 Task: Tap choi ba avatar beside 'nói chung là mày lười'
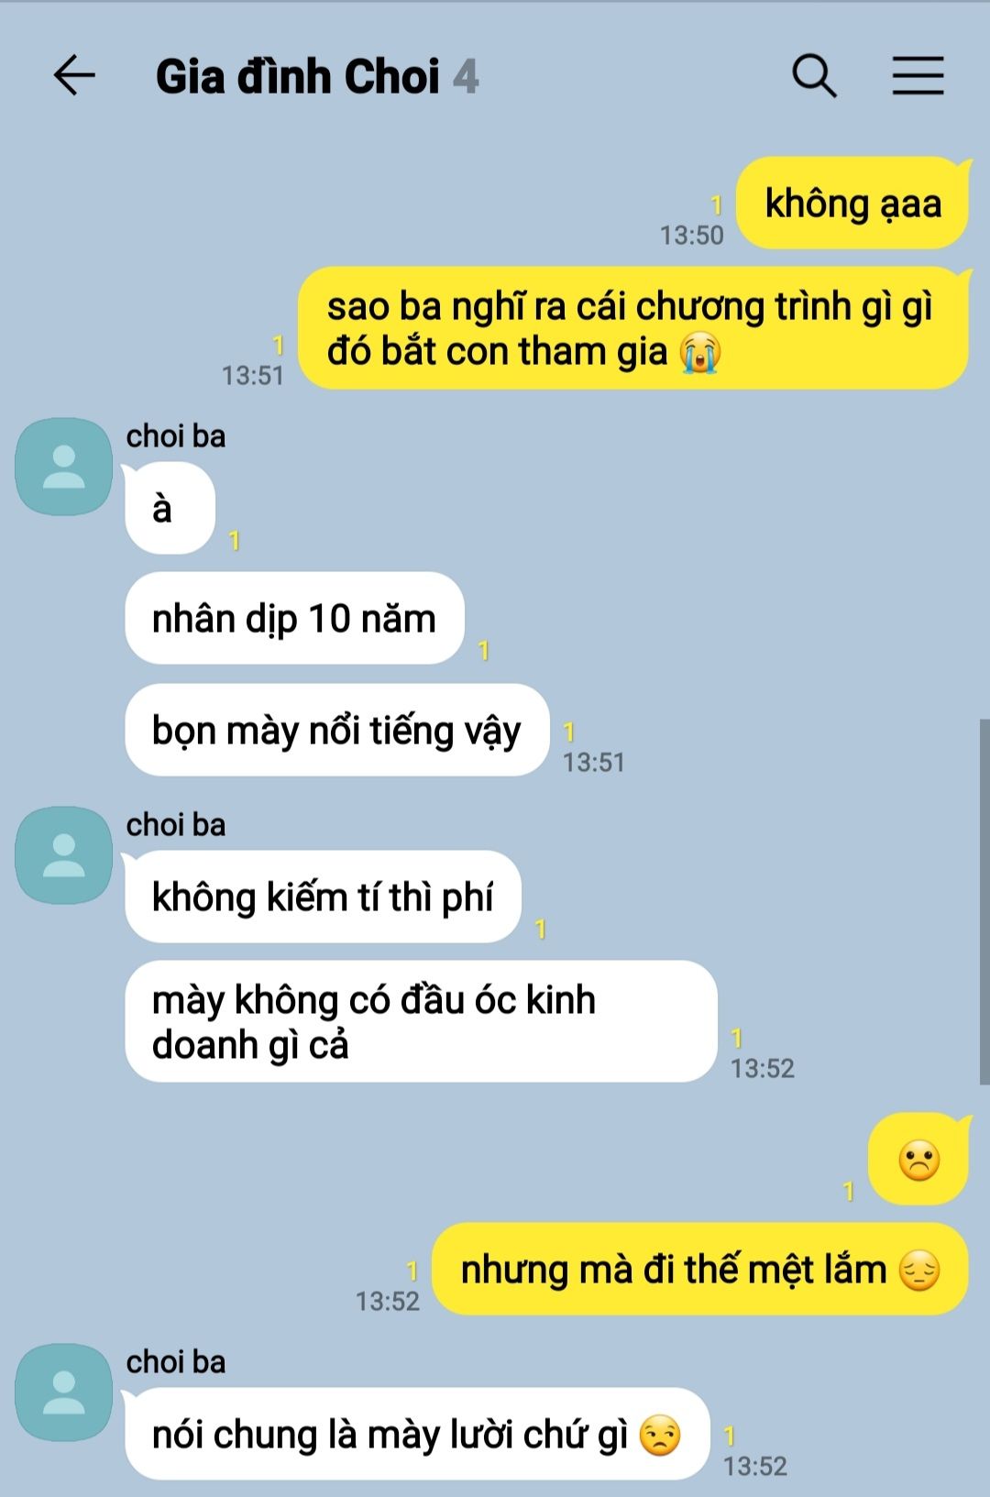tap(64, 1392)
